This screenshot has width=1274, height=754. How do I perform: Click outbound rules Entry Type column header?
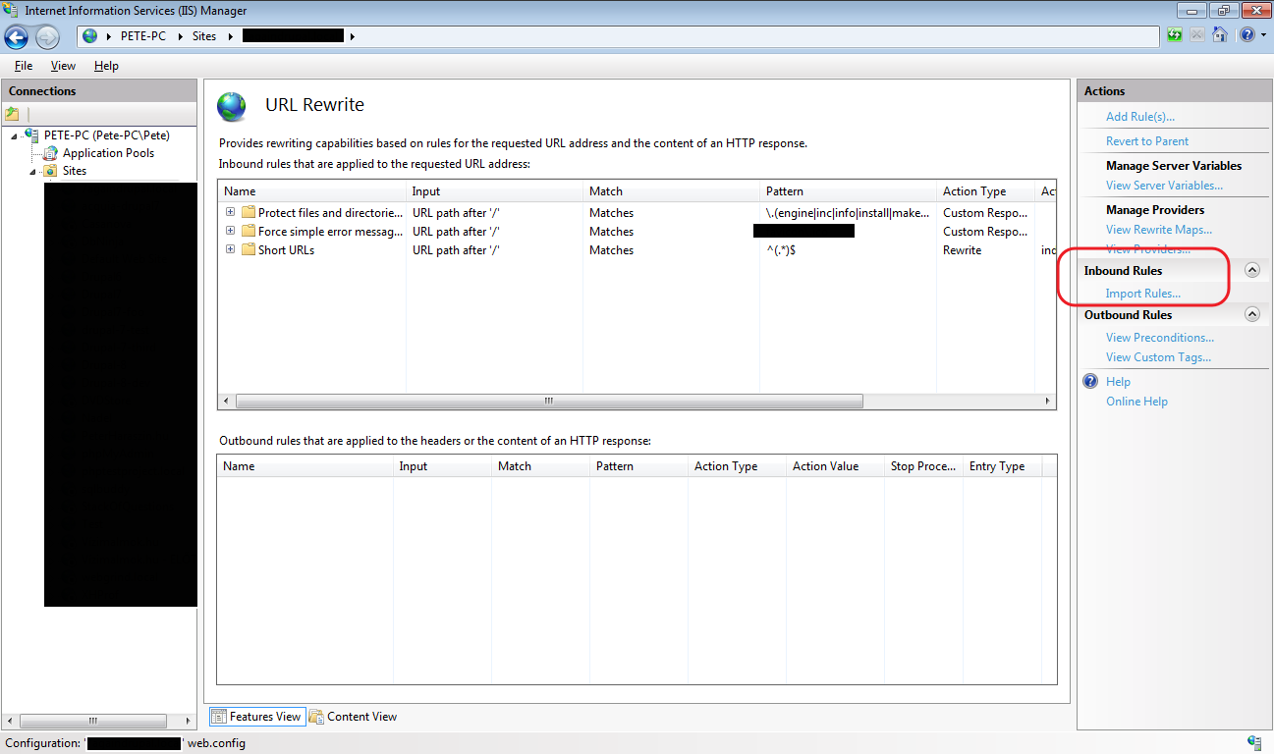[1002, 466]
